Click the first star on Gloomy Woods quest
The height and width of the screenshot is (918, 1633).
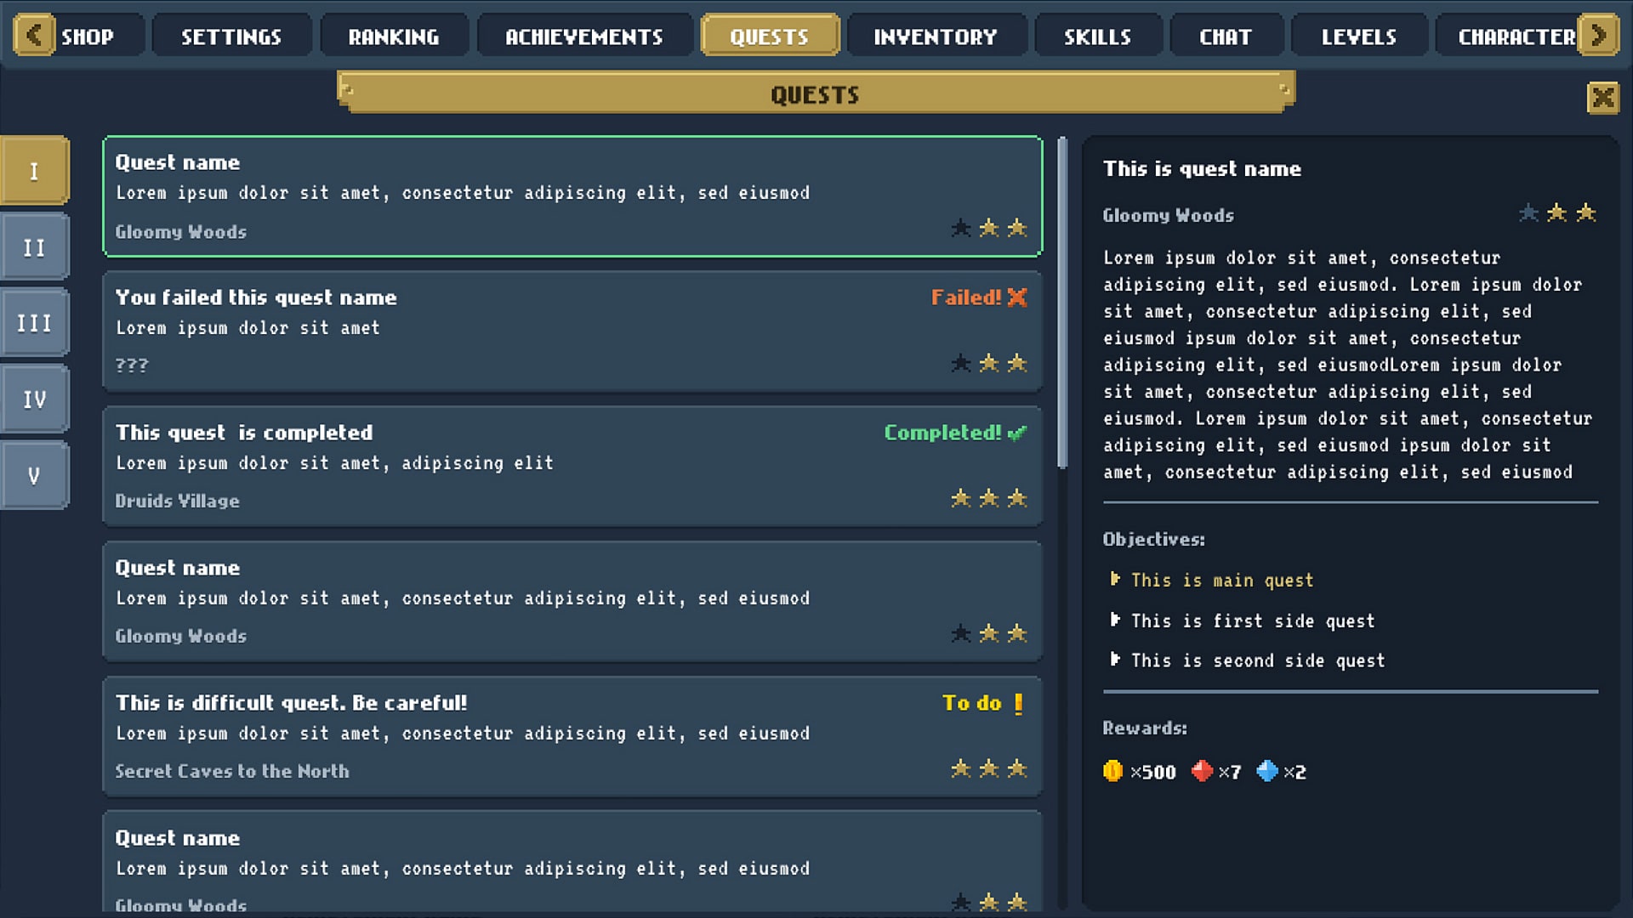click(962, 228)
